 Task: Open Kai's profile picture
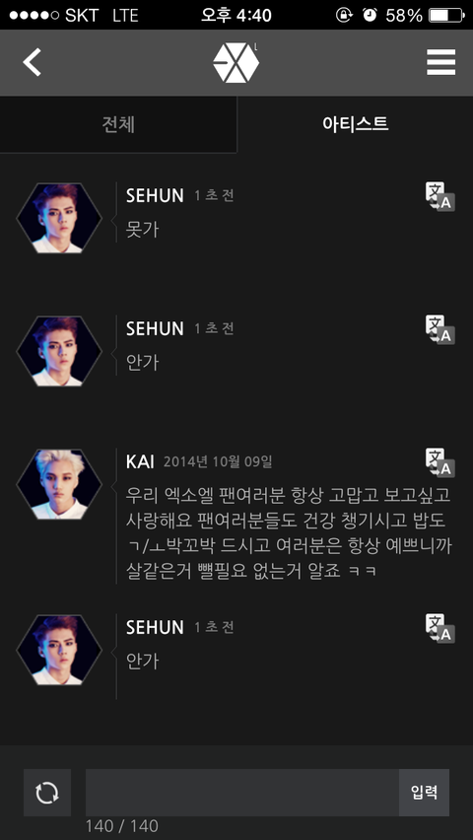59,484
